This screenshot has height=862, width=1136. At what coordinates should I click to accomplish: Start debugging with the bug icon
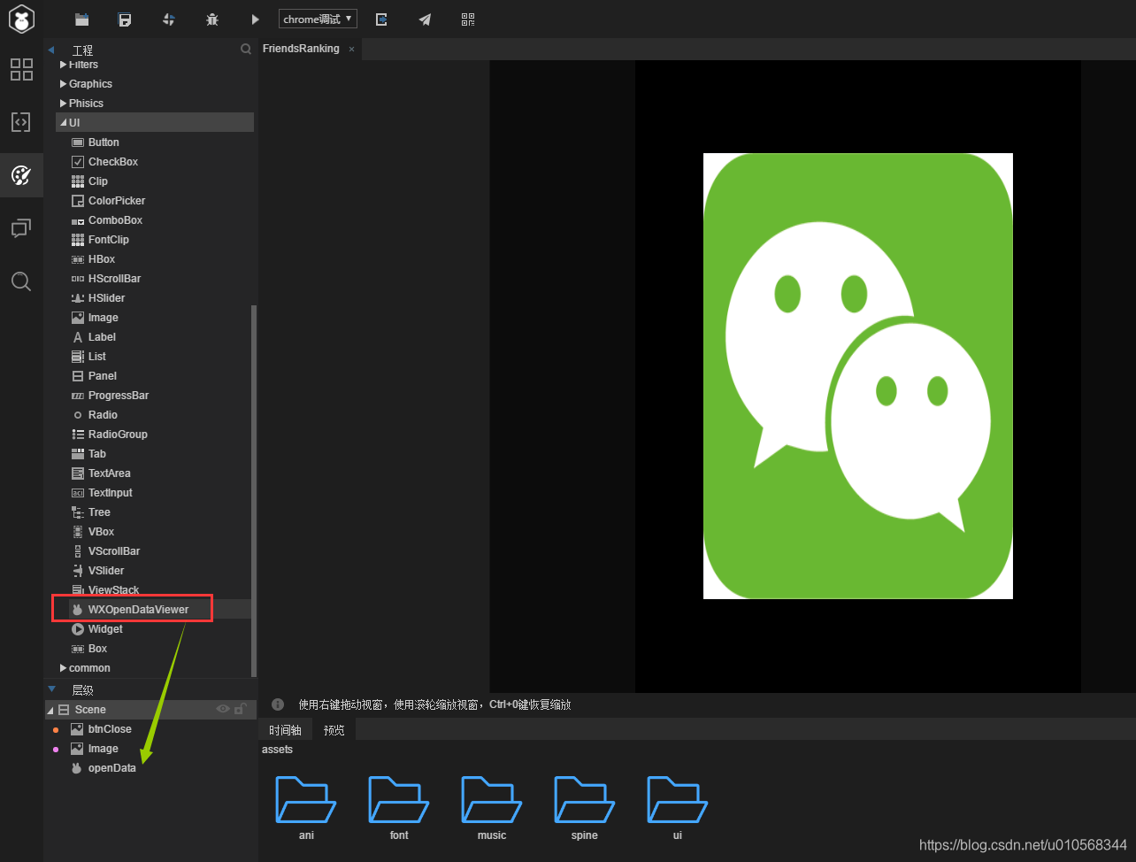pyautogui.click(x=212, y=19)
